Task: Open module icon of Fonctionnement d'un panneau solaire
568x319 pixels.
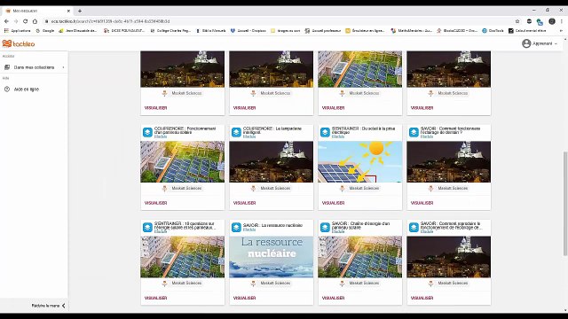Action: click(147, 132)
